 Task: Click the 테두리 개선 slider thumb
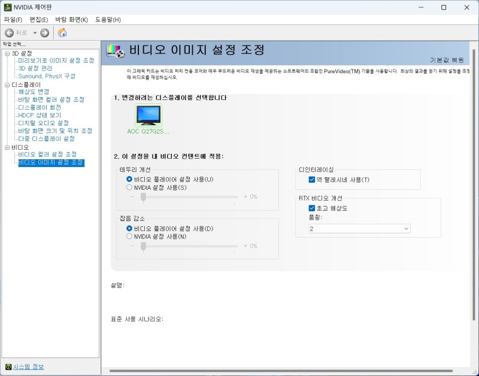click(x=143, y=198)
